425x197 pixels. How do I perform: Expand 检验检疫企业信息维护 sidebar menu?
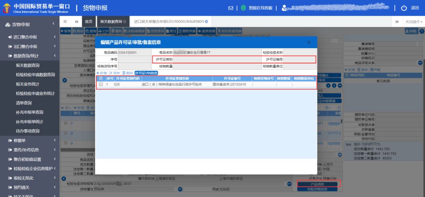pyautogui.click(x=30, y=169)
